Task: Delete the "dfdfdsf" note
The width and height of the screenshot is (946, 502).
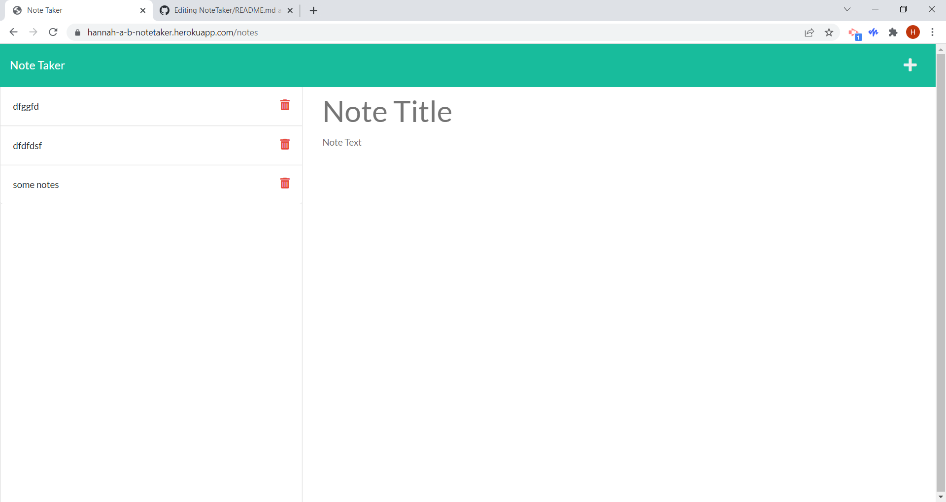Action: point(285,144)
